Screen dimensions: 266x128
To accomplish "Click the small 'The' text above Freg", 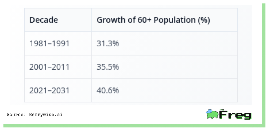I will (x=222, y=109).
